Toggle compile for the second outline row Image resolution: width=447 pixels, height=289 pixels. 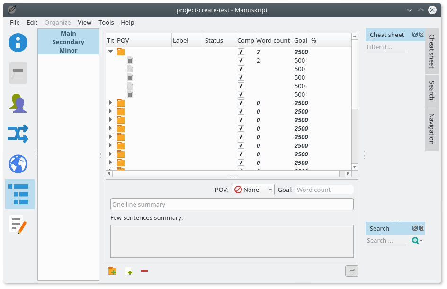pos(241,60)
